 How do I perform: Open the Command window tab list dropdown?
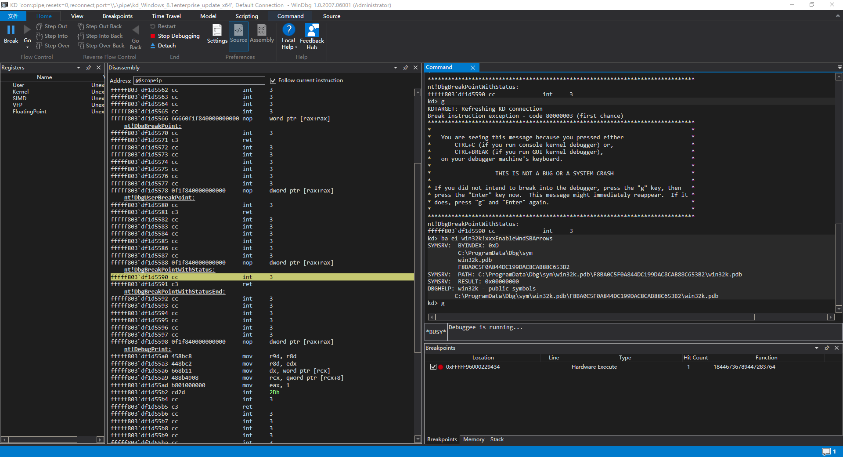tap(839, 68)
